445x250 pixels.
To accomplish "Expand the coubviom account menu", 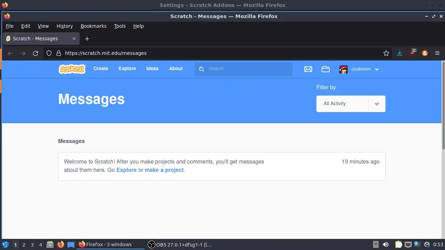I will [377, 69].
